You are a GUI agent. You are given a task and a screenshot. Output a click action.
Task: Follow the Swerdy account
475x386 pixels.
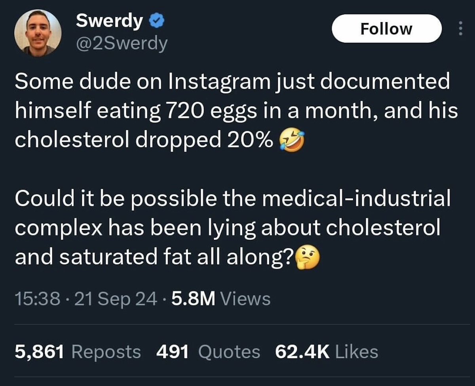click(x=386, y=29)
